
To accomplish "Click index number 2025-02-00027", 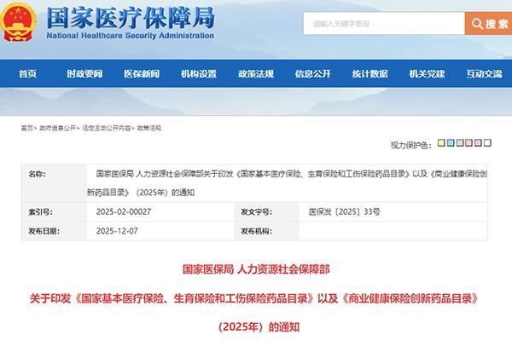I will pyautogui.click(x=124, y=211).
